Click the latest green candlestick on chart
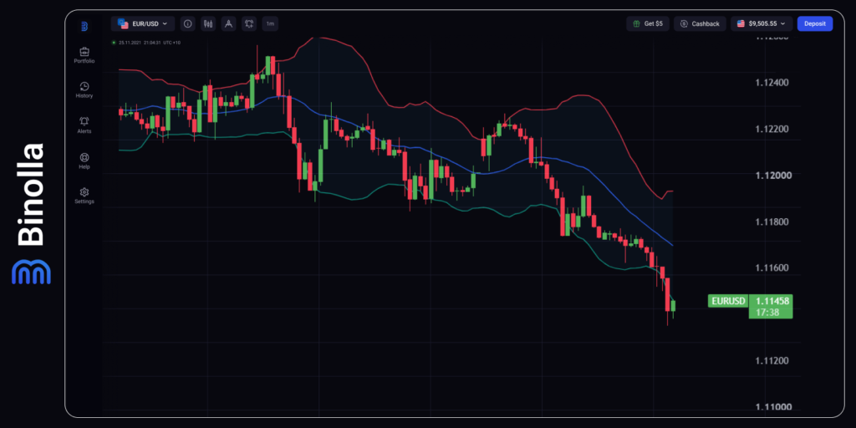 tap(673, 307)
